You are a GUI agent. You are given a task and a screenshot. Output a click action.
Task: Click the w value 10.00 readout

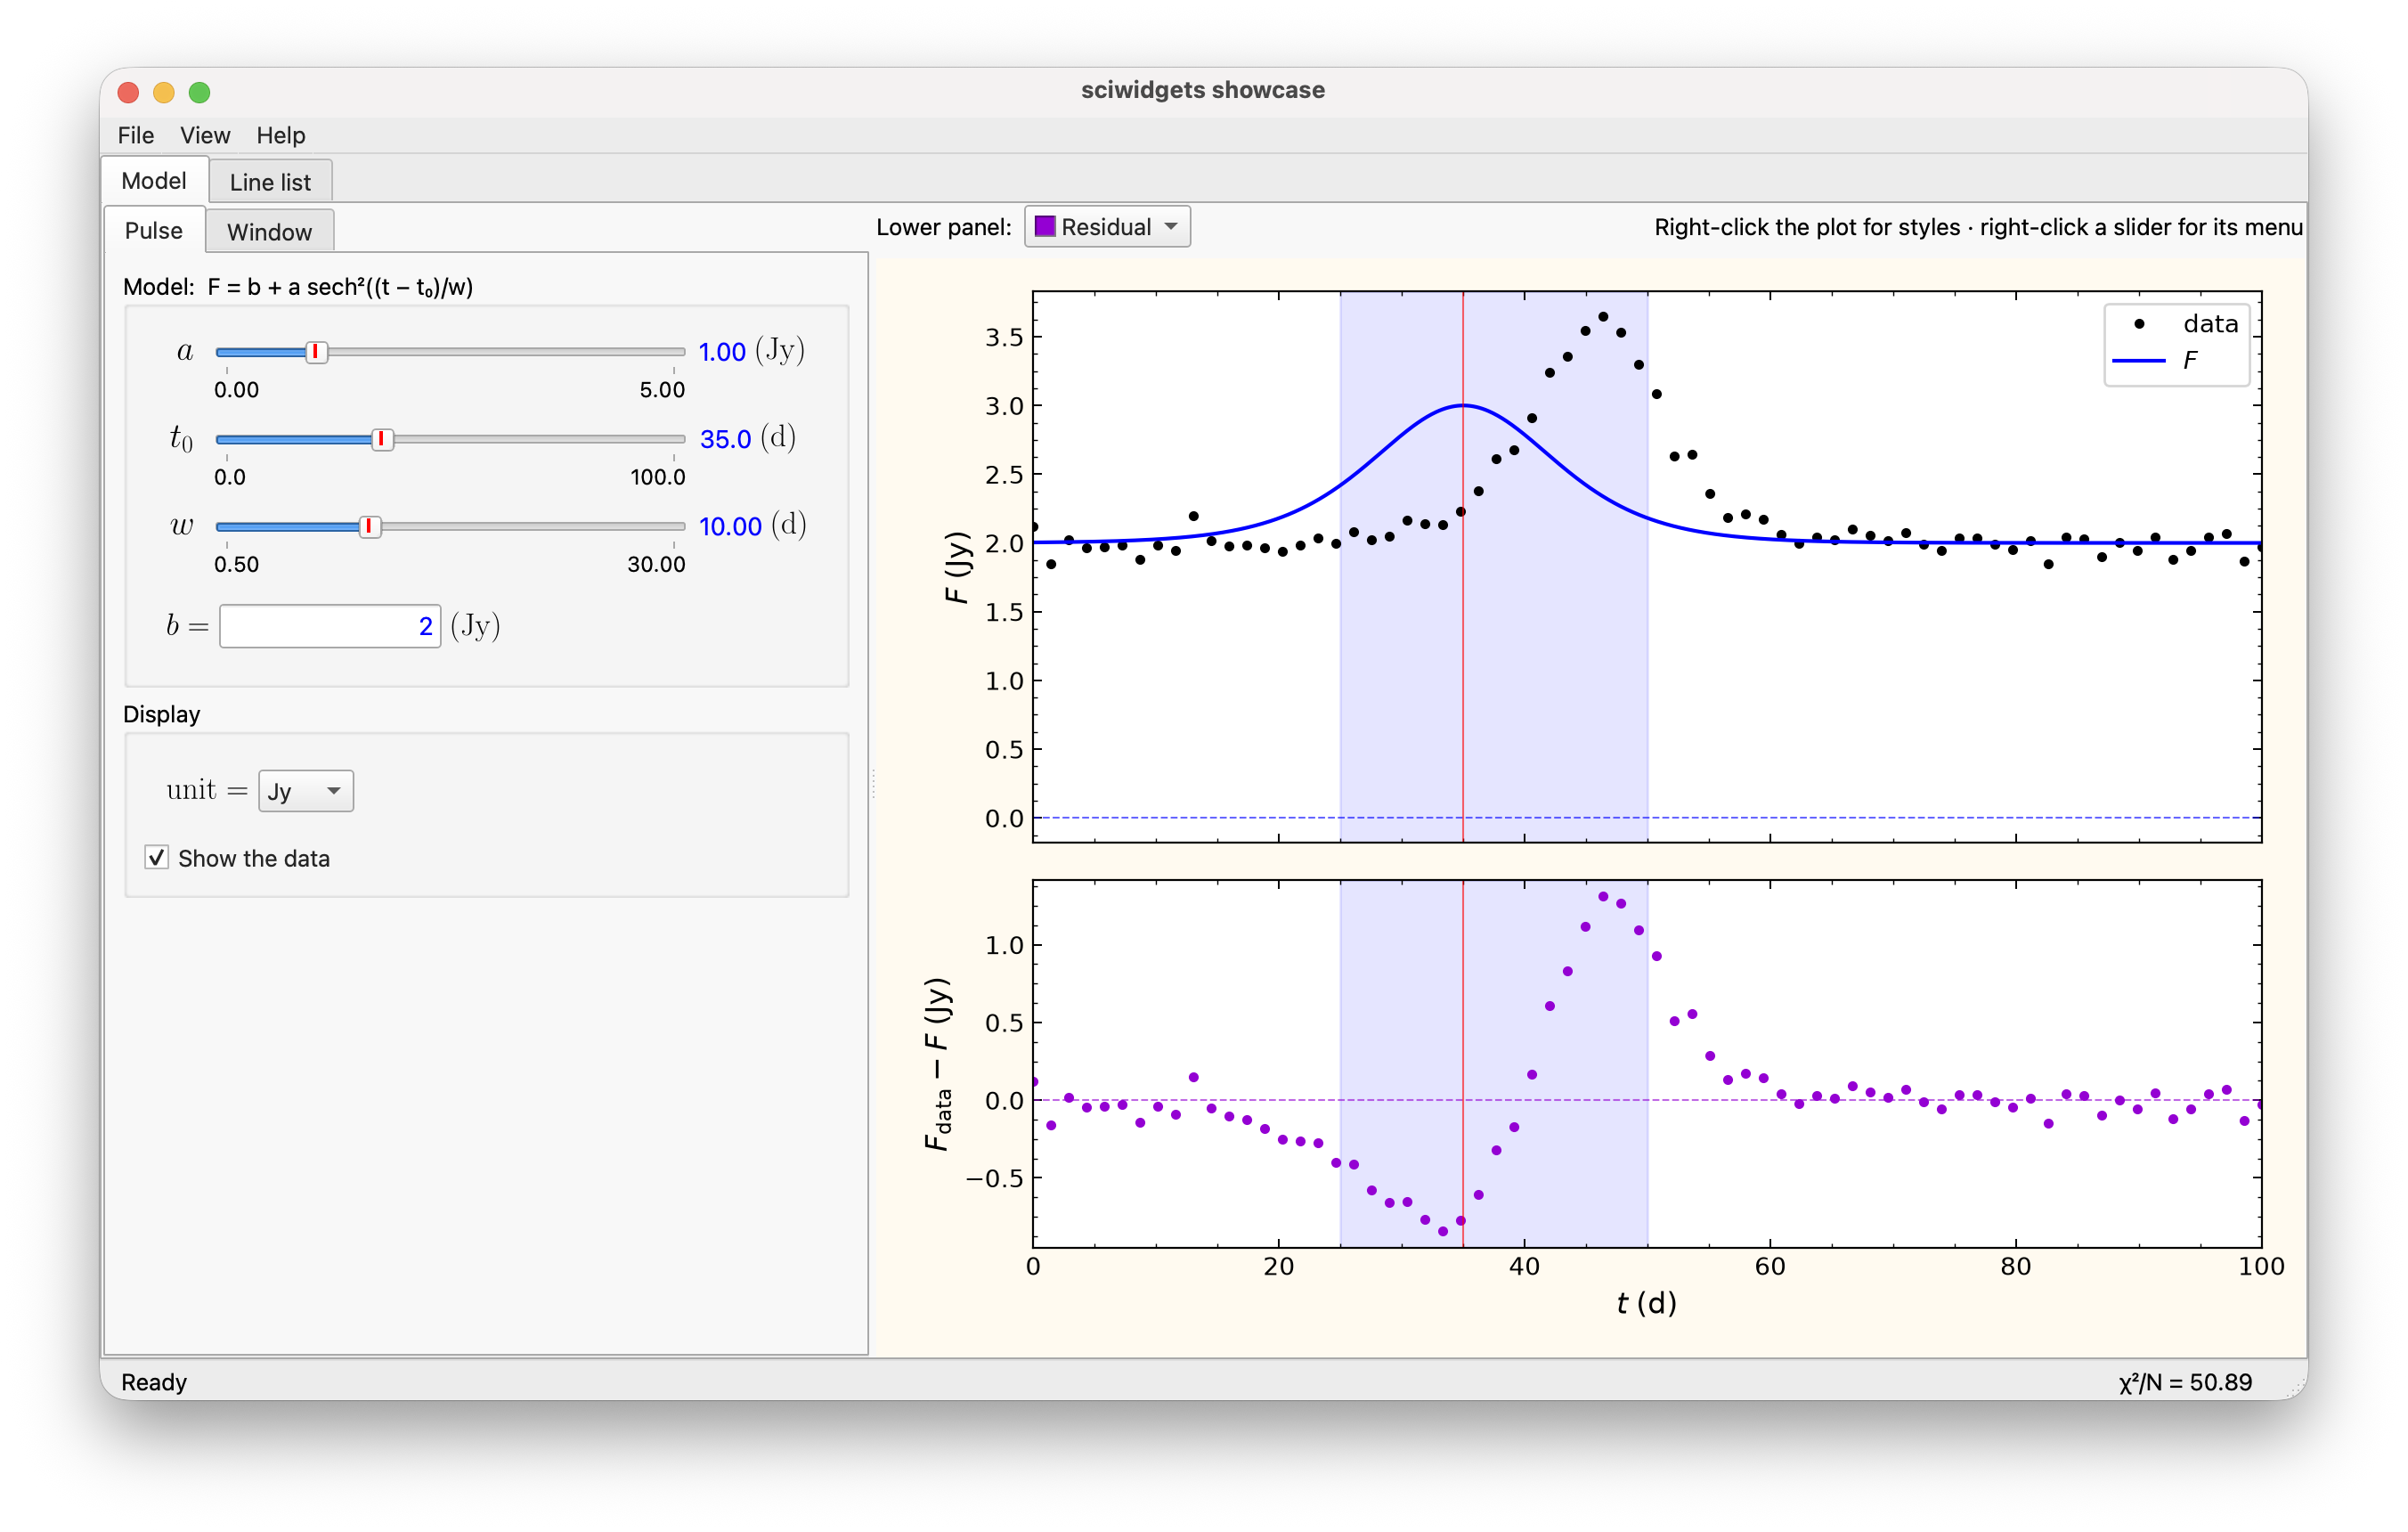pos(730,526)
